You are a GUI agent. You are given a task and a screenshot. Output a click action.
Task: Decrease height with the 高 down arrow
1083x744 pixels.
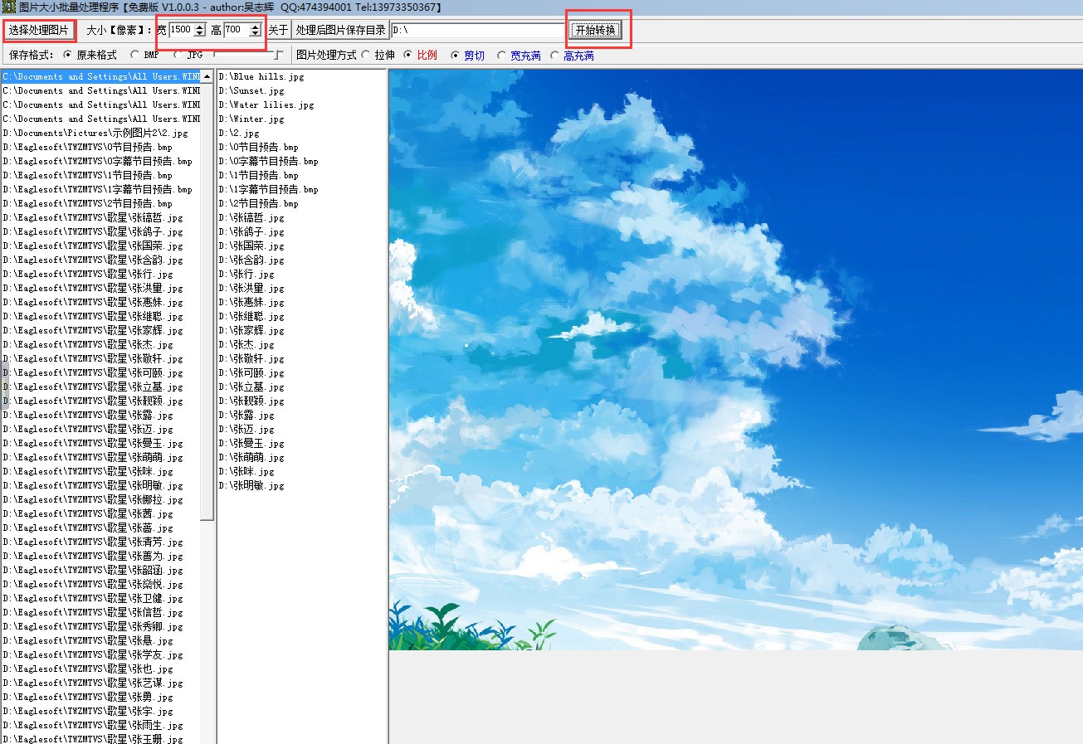coord(255,34)
